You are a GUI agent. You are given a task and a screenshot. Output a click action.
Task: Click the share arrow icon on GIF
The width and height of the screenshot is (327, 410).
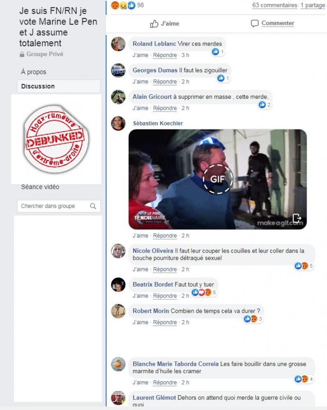297,218
